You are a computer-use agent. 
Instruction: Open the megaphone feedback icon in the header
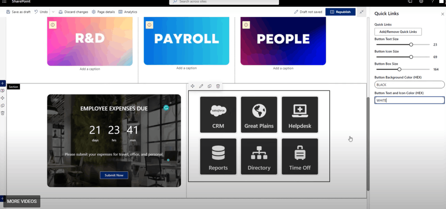click(x=410, y=2)
